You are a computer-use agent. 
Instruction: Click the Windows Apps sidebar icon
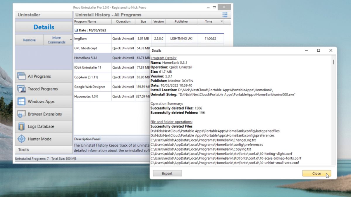coord(21,102)
